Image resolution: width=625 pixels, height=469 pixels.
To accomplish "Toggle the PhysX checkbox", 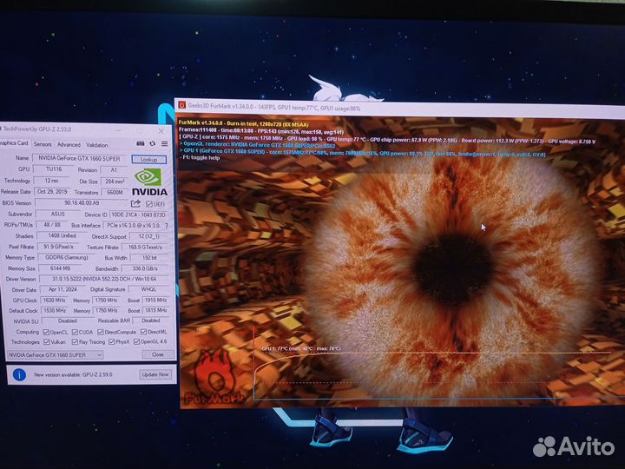I will click(x=112, y=342).
